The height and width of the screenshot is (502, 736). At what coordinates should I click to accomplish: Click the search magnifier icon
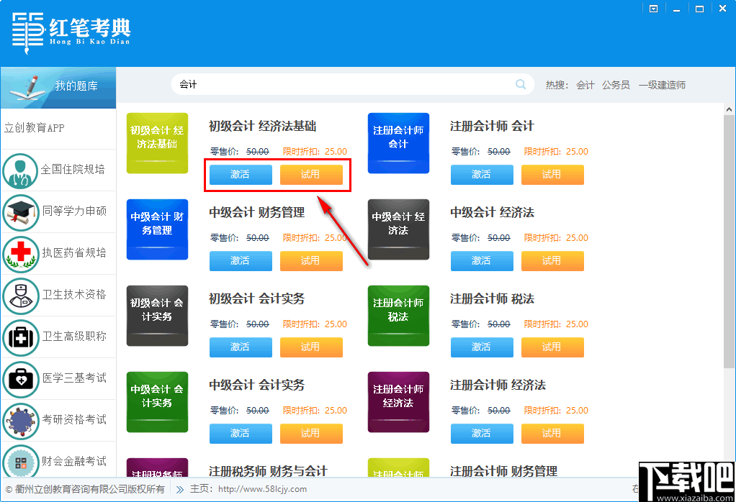tap(520, 84)
